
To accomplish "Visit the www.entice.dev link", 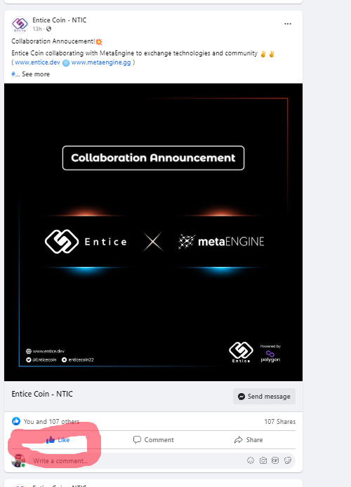I will point(38,62).
